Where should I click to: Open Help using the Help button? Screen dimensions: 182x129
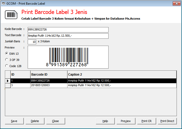105,121
